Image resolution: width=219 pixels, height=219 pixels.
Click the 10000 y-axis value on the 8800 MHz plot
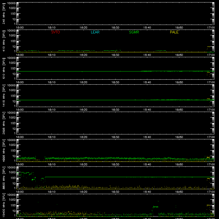point(11,168)
